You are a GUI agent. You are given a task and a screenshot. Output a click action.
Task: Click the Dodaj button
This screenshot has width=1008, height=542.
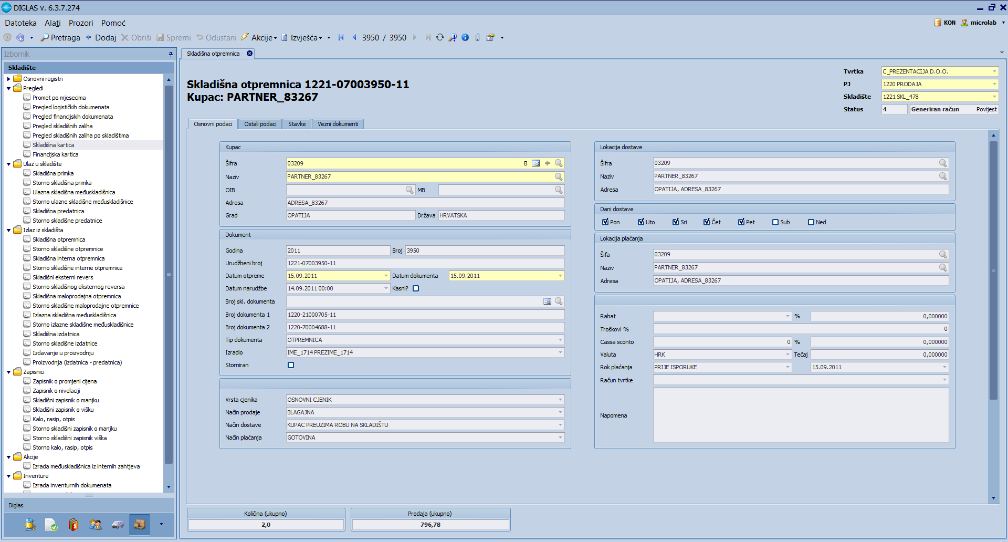point(101,37)
